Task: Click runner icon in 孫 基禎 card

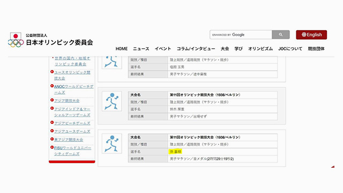Action: 112,144
